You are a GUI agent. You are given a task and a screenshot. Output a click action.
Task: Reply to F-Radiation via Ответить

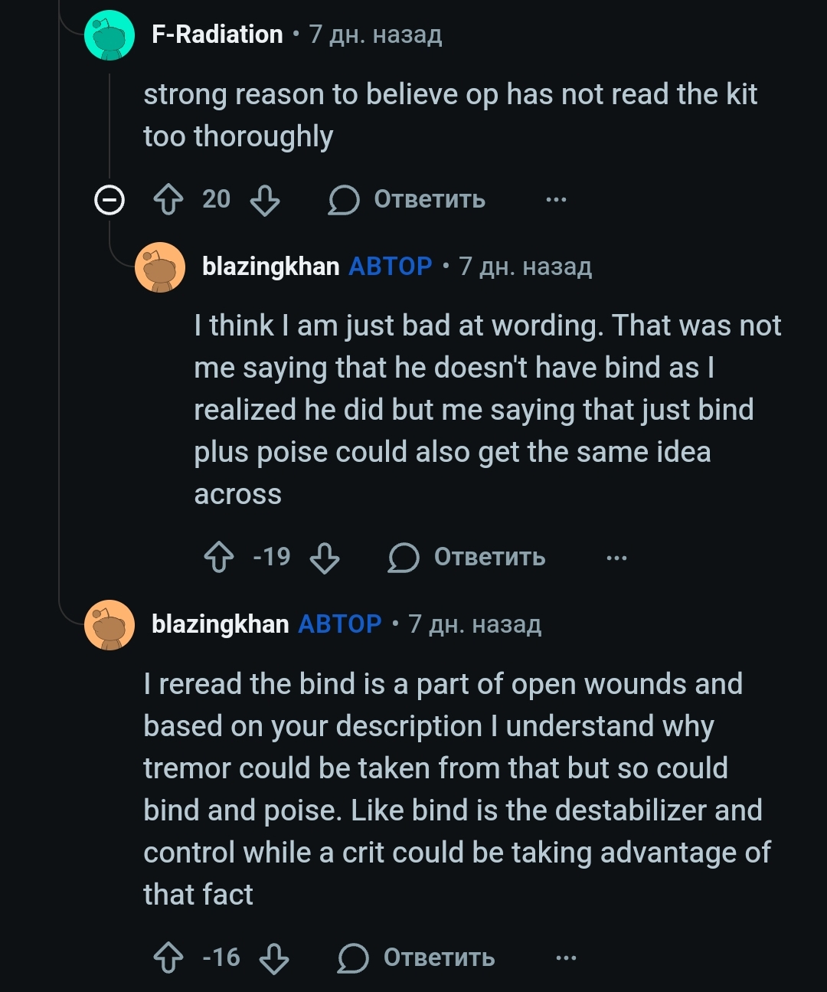pos(407,200)
